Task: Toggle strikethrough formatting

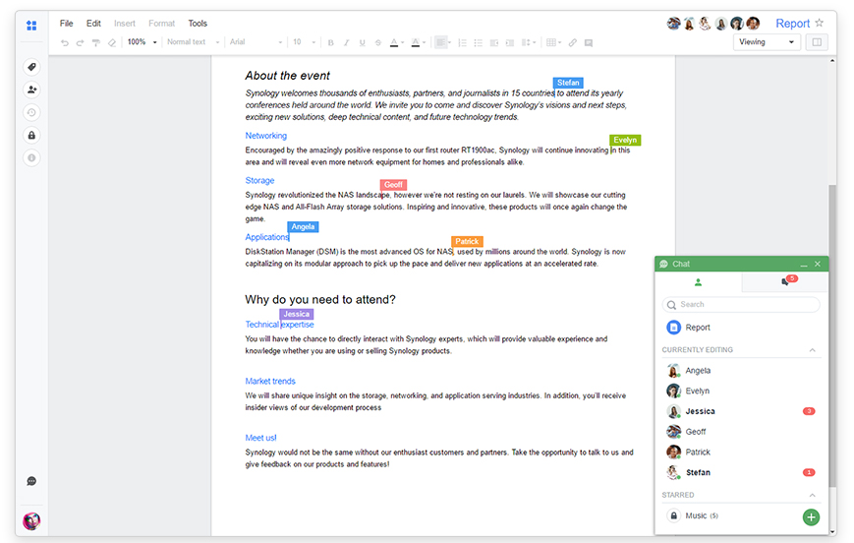Action: coord(378,42)
